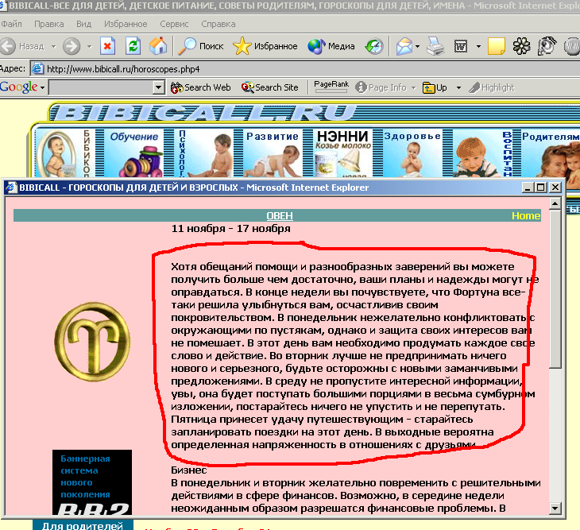Click Здоровье section banner

click(413, 153)
